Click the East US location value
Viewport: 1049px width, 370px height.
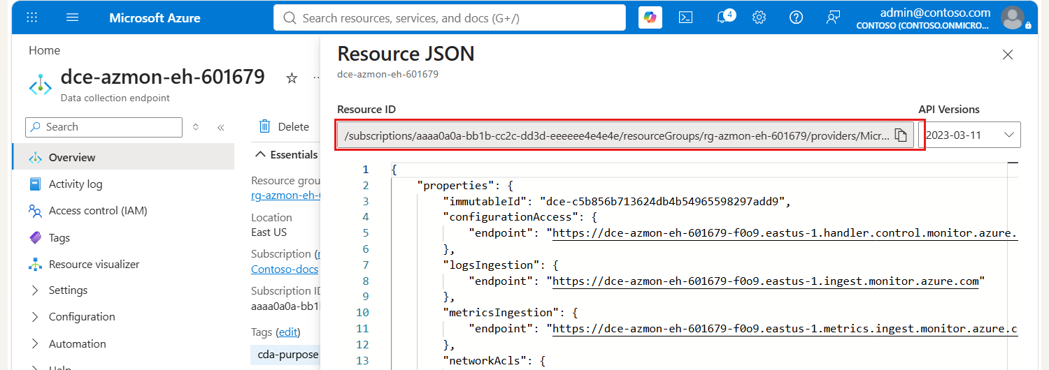[x=269, y=232]
